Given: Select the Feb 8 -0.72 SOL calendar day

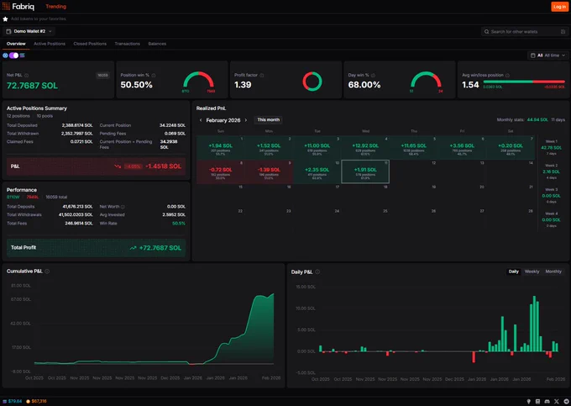Looking at the screenshot, I should (220, 171).
